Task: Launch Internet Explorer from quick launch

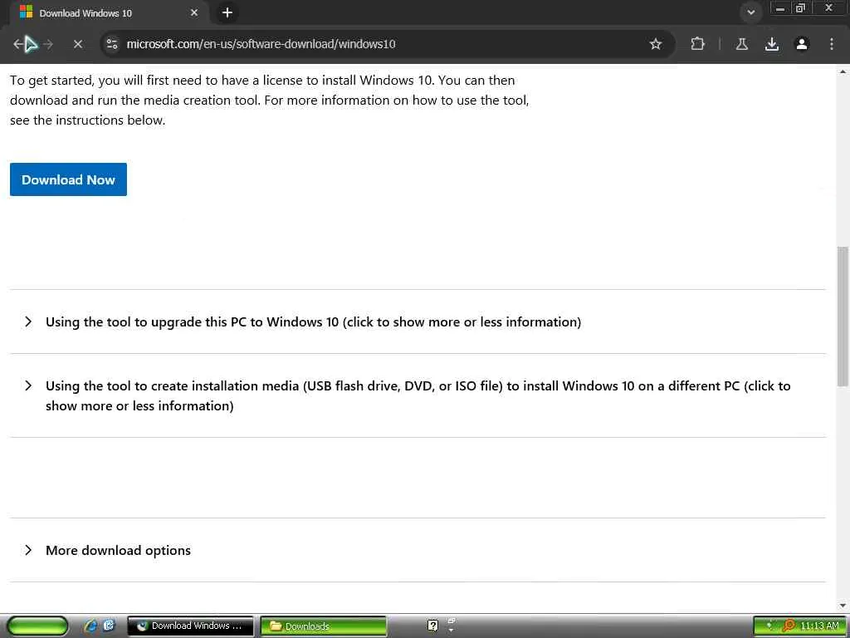Action: [x=91, y=626]
